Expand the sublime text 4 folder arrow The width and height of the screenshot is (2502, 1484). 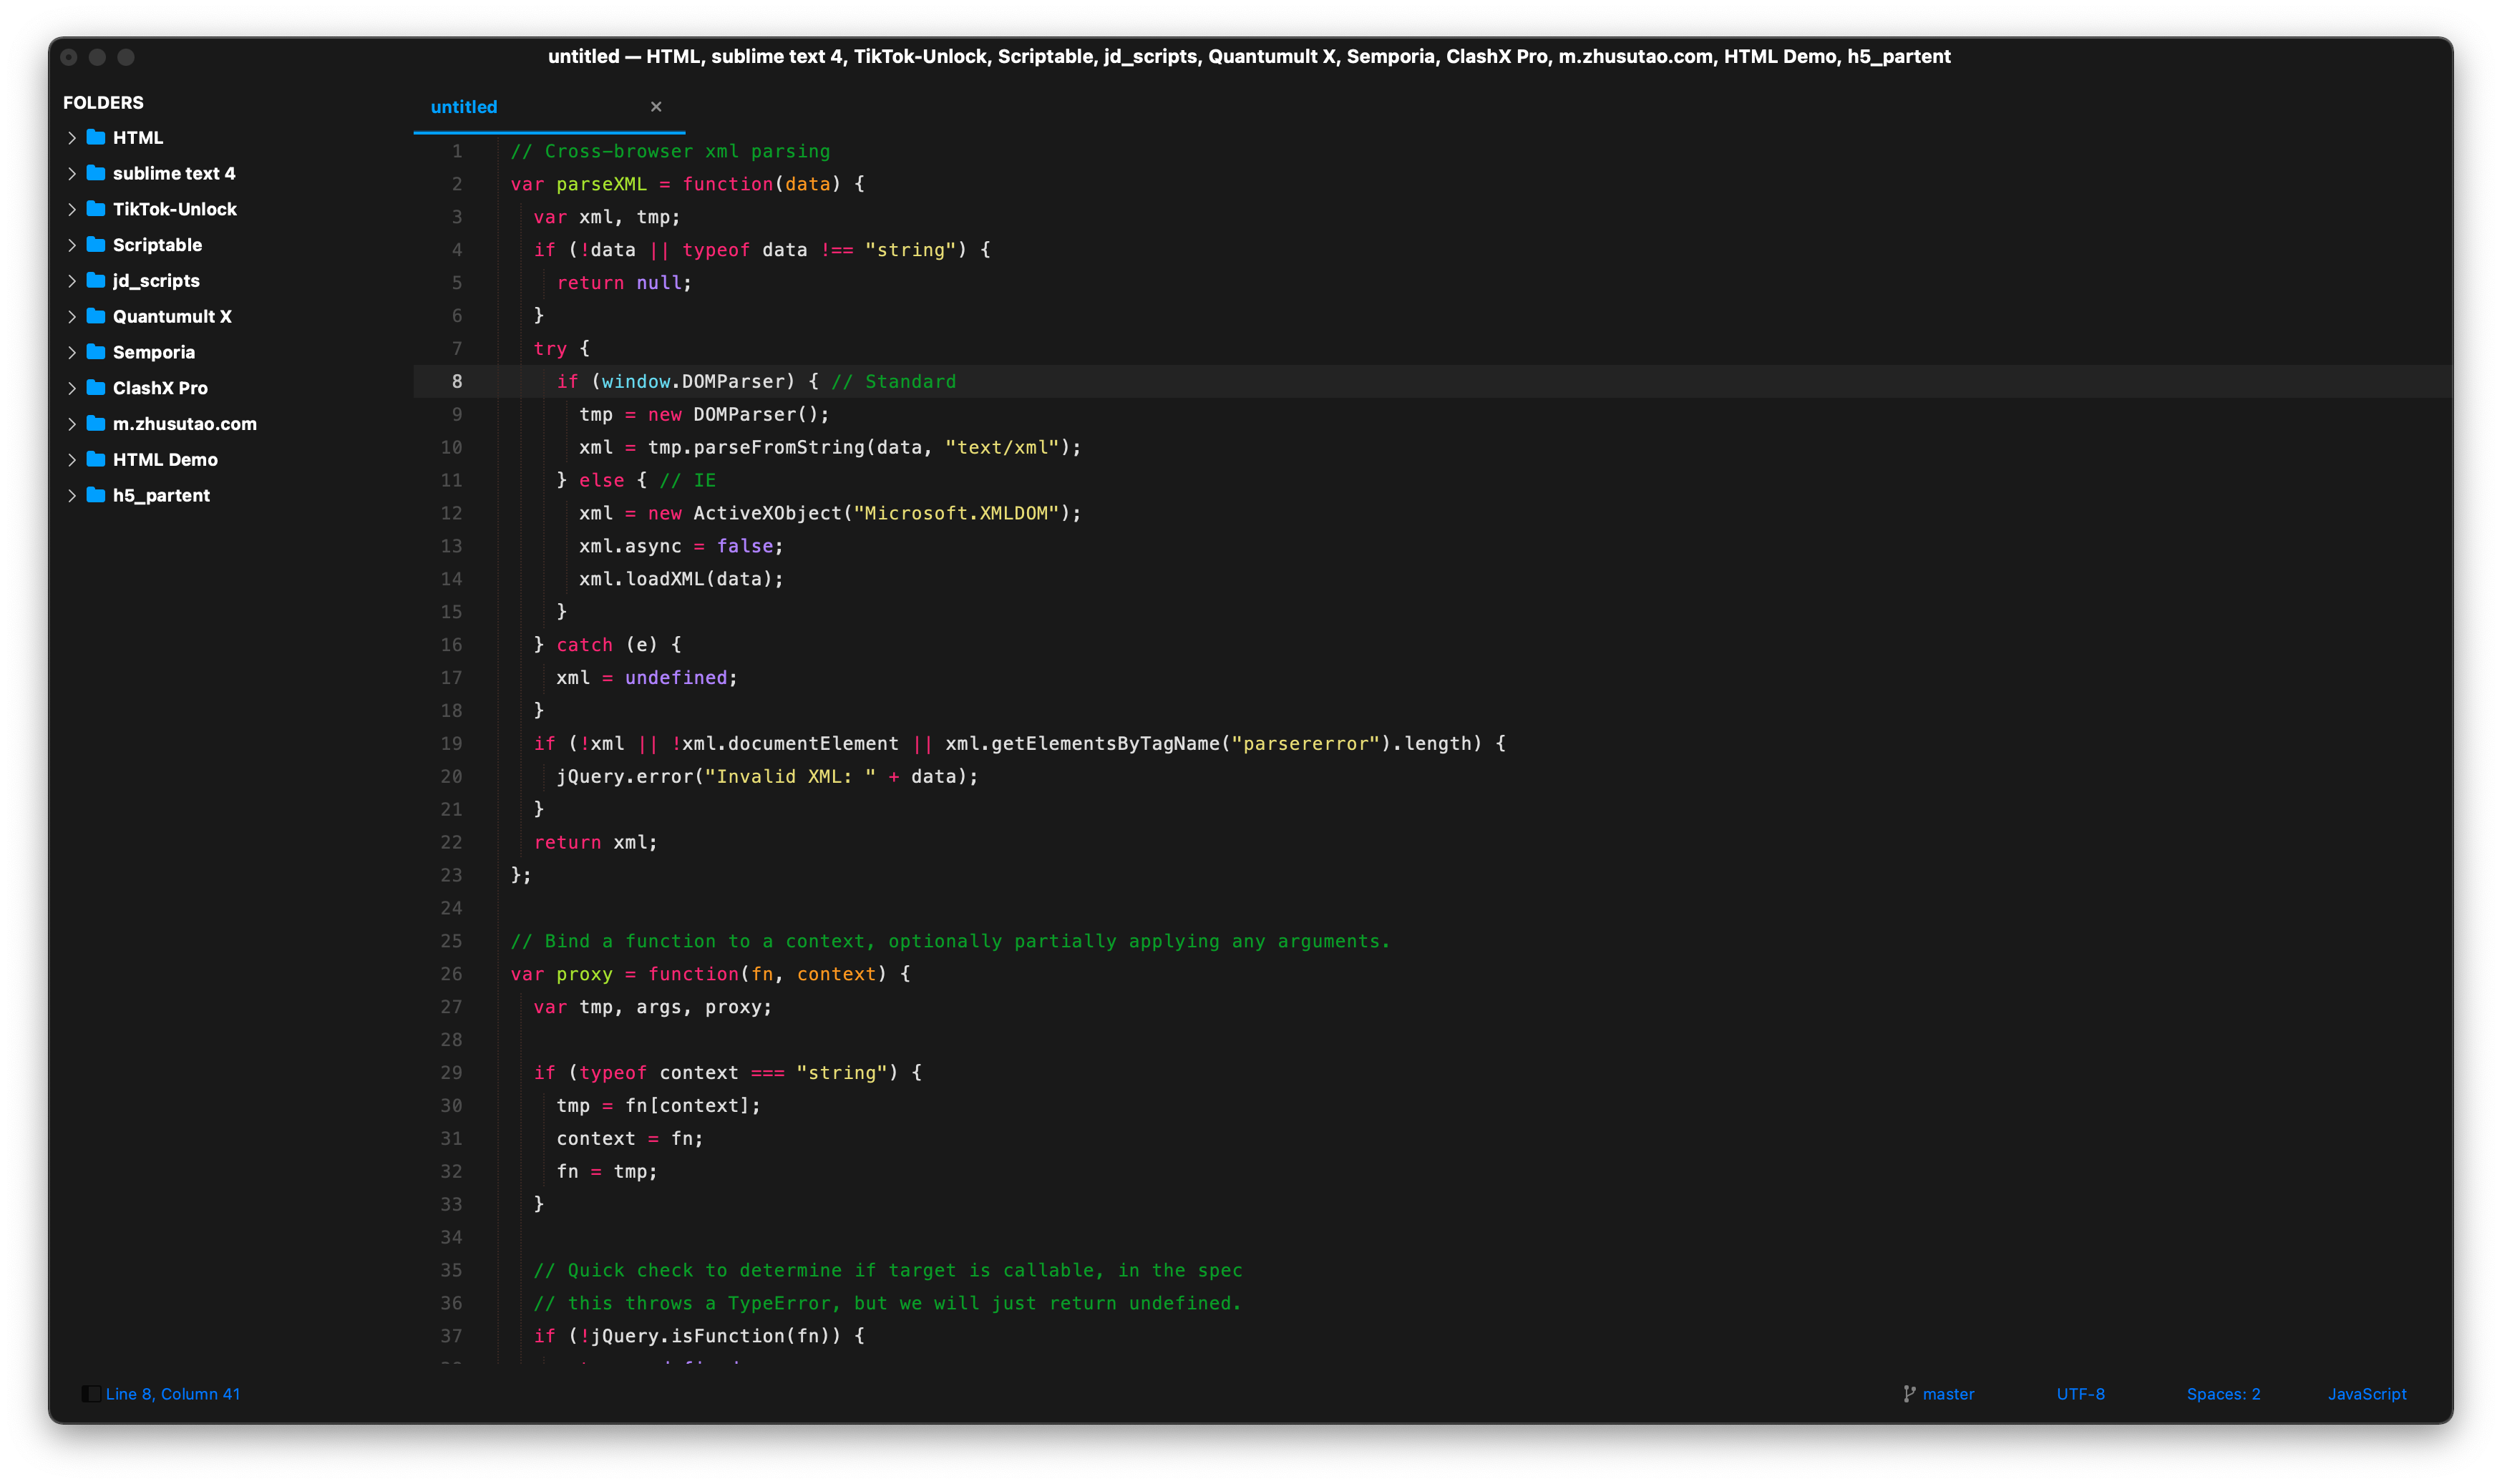tap(72, 174)
